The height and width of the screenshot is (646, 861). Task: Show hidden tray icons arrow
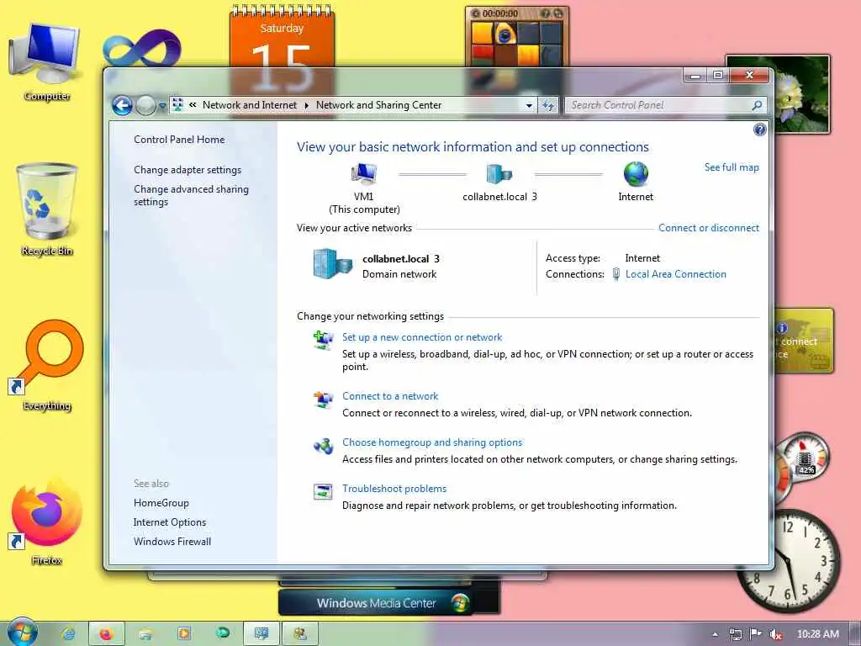pyautogui.click(x=715, y=634)
